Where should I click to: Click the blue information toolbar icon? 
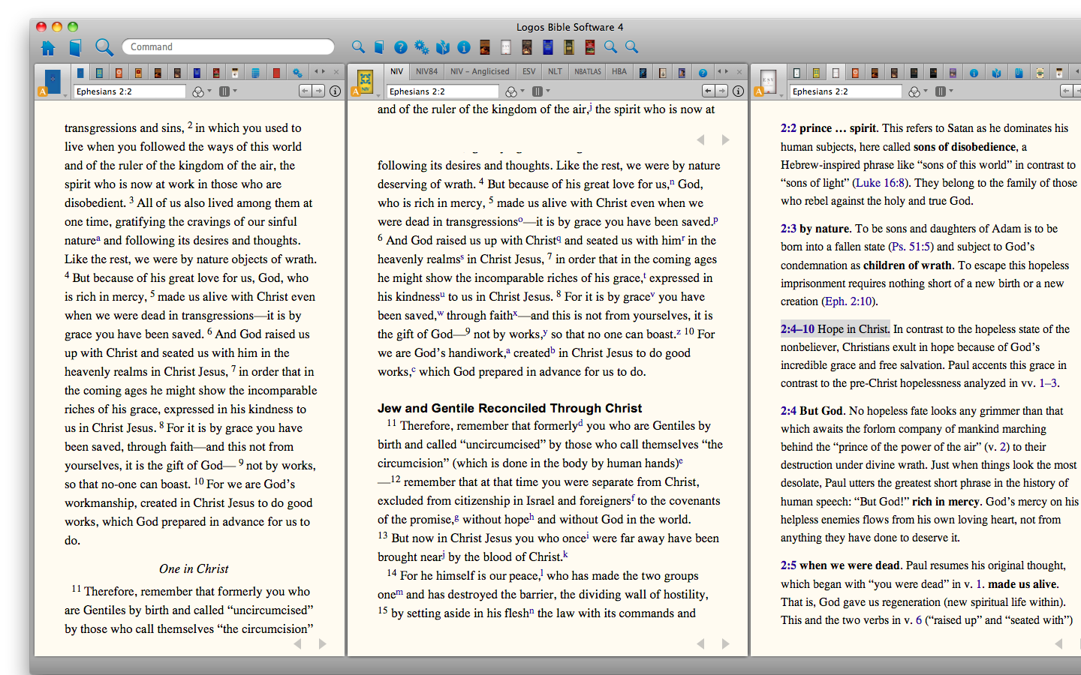[x=464, y=46]
